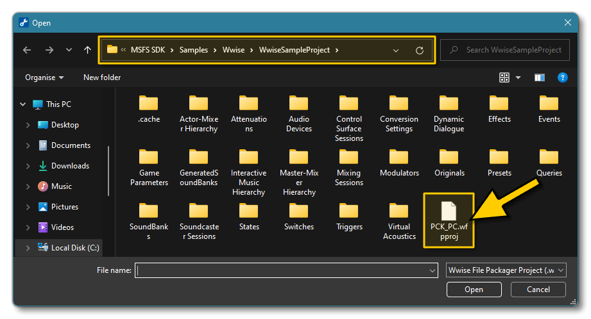Expand the Local Disk (C:) tree node
The height and width of the screenshot is (319, 591).
pos(28,248)
